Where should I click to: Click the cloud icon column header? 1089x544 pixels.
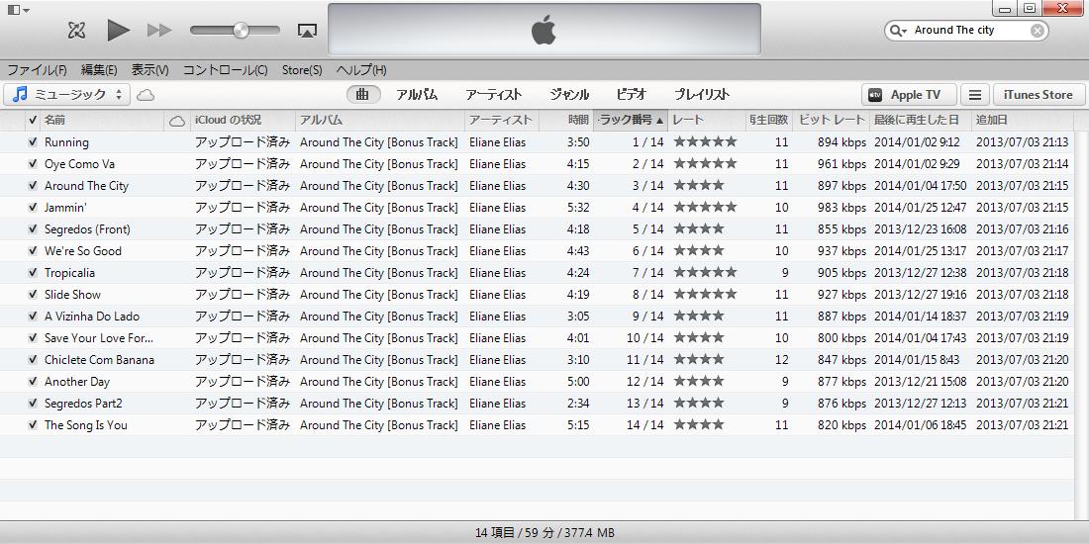[177, 121]
